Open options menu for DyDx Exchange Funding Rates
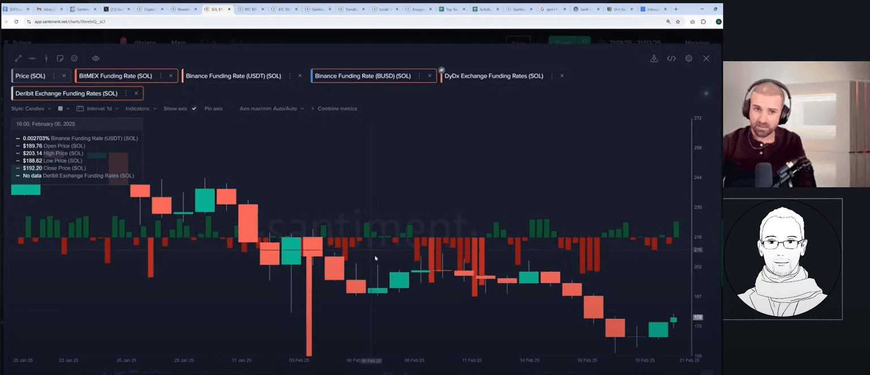The height and width of the screenshot is (375, 870). [x=552, y=76]
